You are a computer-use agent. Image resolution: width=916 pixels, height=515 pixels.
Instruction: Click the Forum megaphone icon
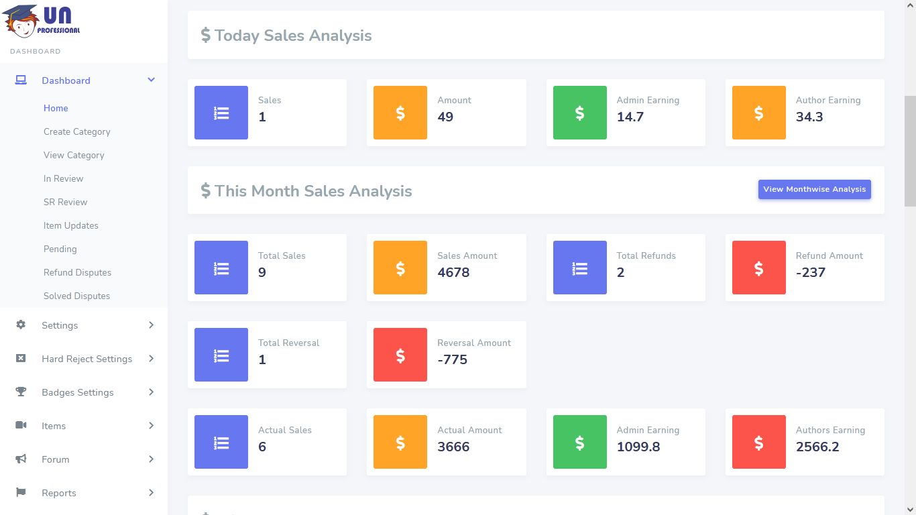[21, 459]
